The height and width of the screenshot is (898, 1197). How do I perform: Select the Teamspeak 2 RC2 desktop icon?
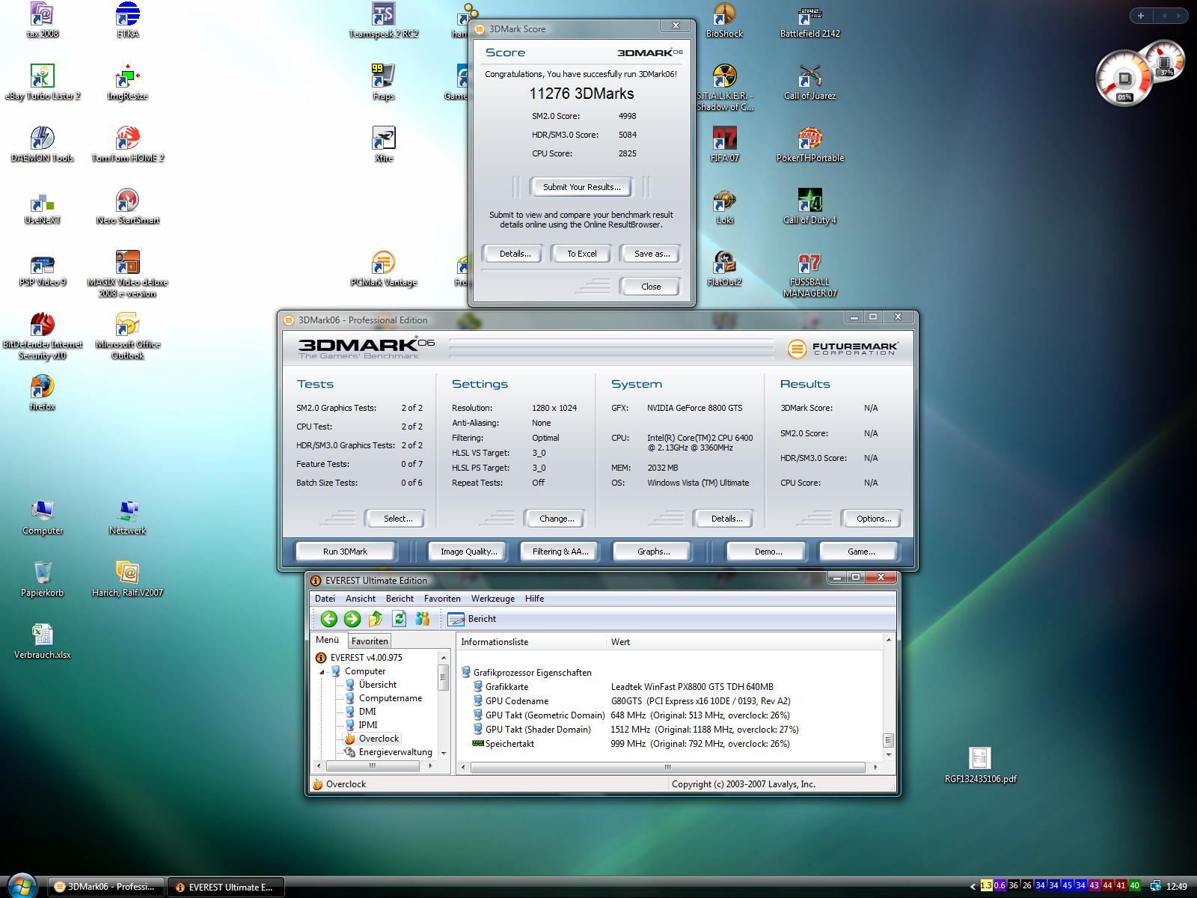click(383, 21)
